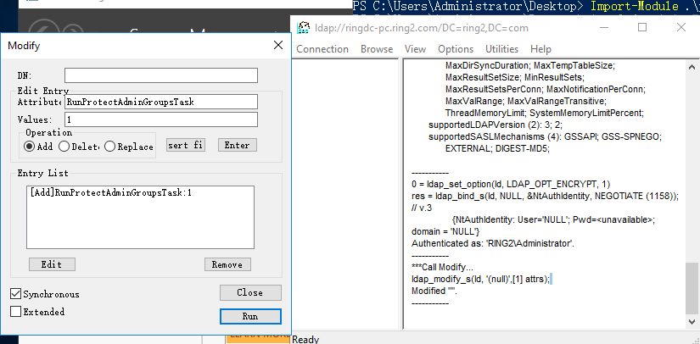Click the Remove button under Entry List
Screen dimensions: 700x344
click(x=227, y=264)
